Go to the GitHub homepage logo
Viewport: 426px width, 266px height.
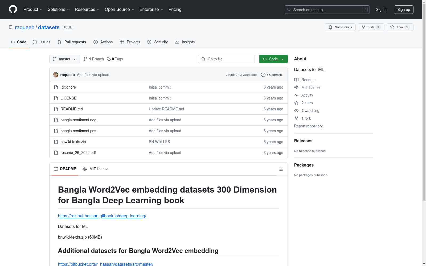tap(13, 9)
